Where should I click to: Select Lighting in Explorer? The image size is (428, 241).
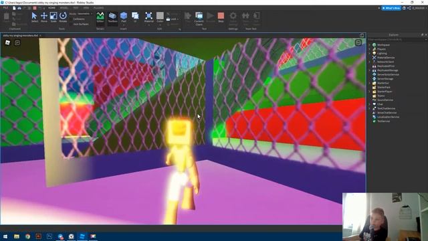coord(382,54)
